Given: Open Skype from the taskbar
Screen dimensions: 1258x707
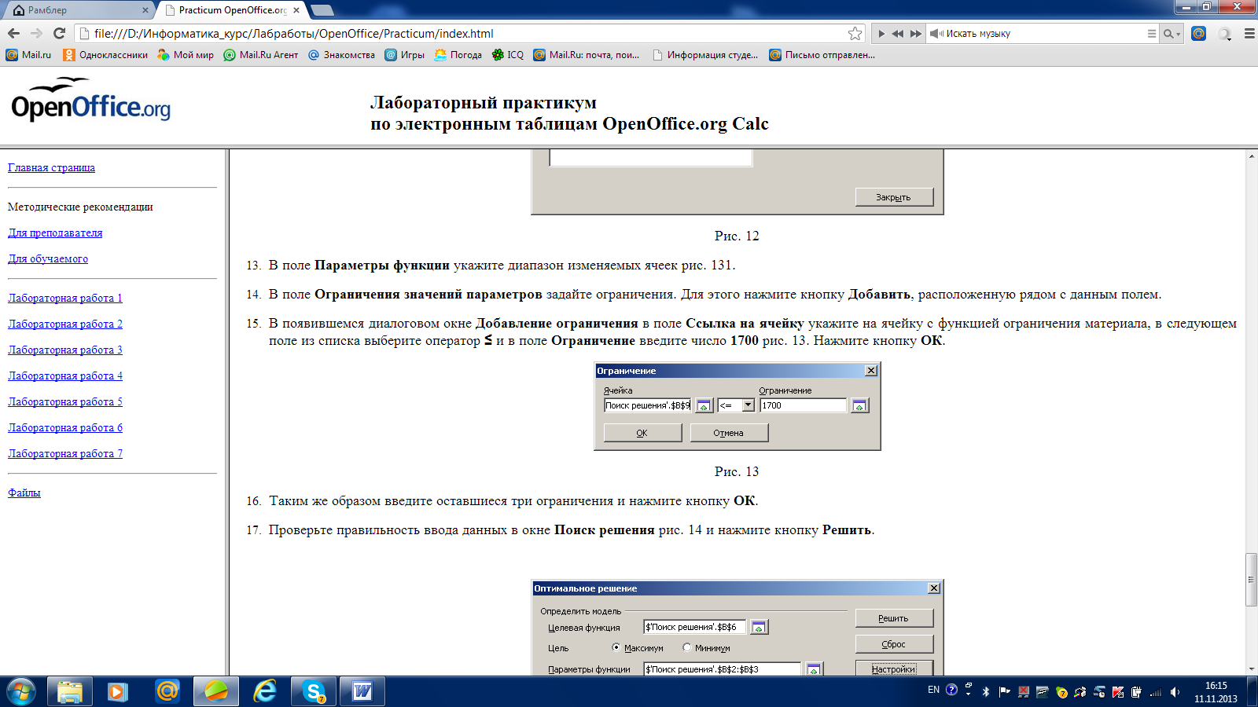Looking at the screenshot, I should point(314,691).
